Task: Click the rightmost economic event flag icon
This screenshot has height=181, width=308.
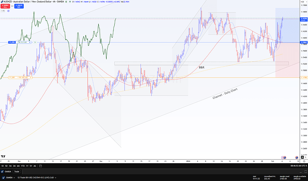Action: [x=296, y=157]
